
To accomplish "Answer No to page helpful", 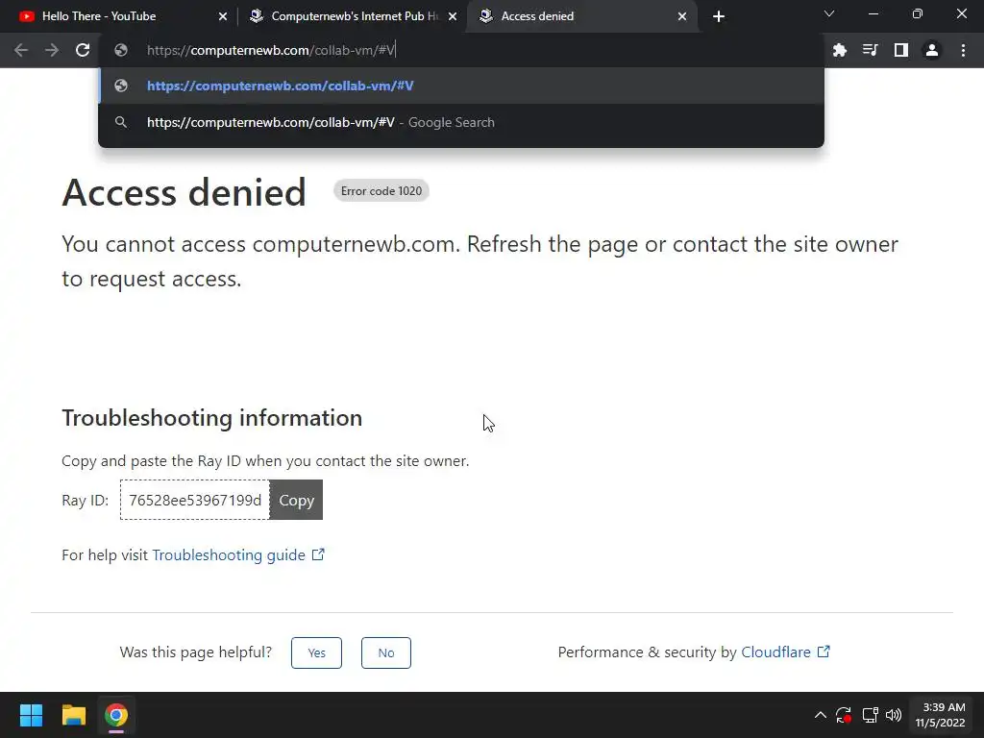I will click(386, 652).
